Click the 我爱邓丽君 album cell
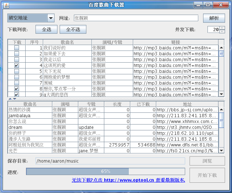 [x=91, y=139]
